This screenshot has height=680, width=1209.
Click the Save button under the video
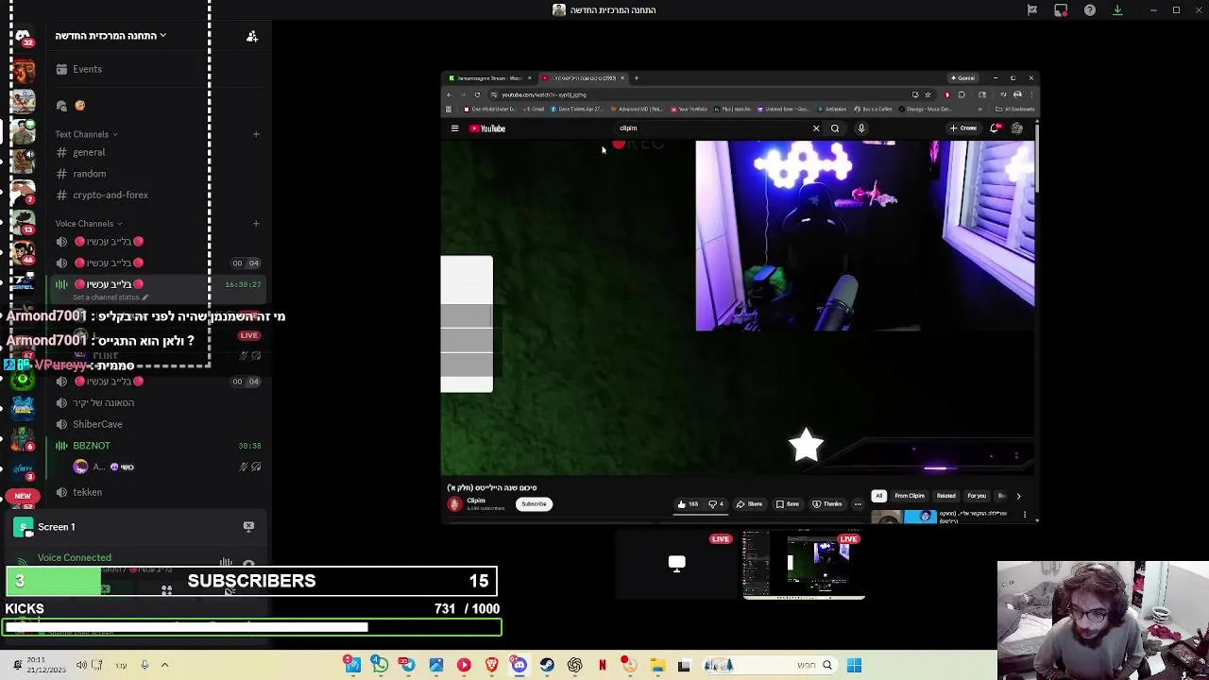[788, 504]
